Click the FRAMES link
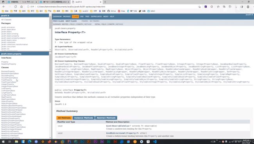The image size is (254, 144). 85,21
